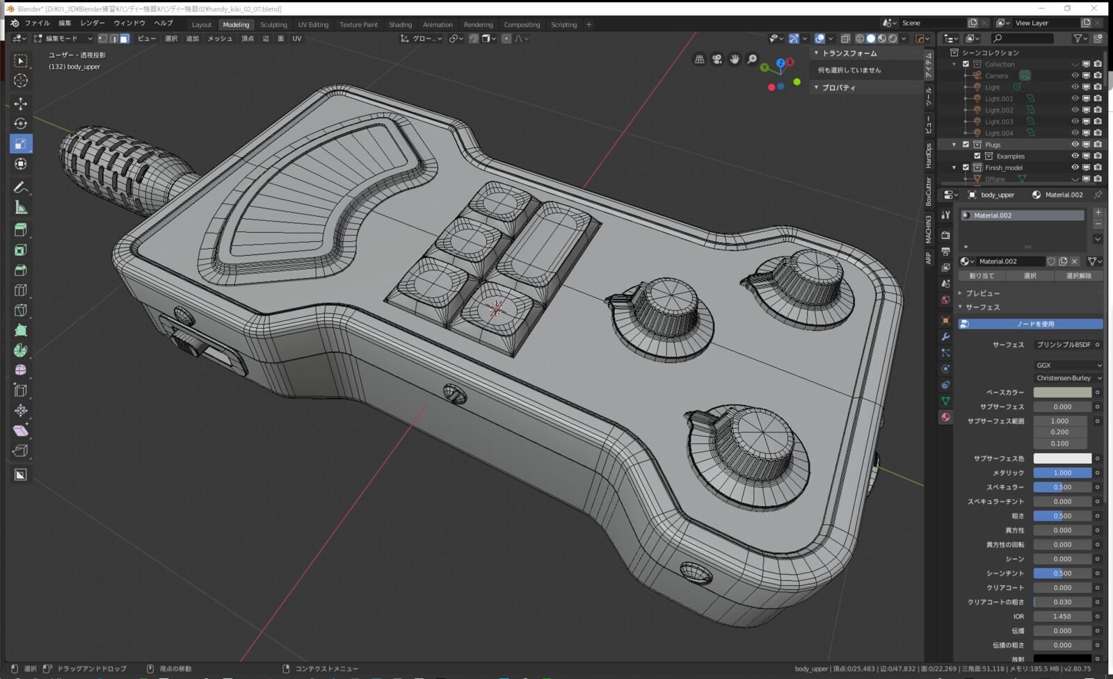Open the edit mode dropdown
The image size is (1113, 679).
tap(63, 39)
